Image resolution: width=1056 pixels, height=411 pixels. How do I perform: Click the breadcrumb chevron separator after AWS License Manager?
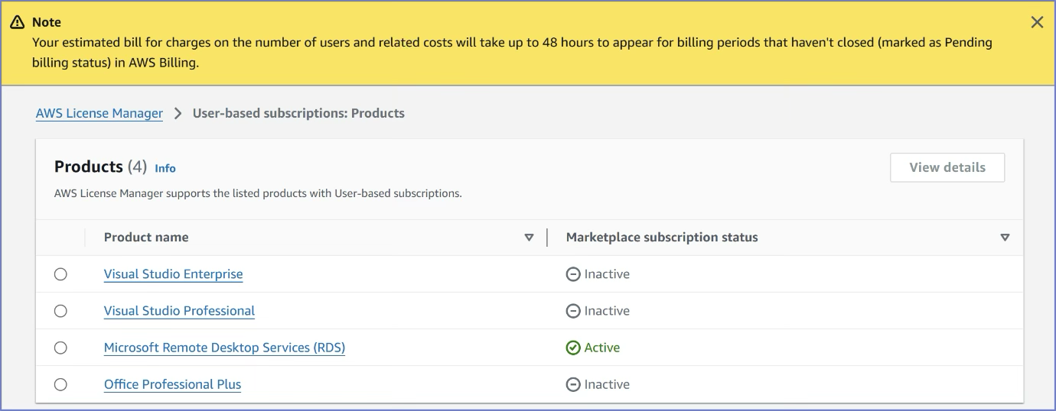pyautogui.click(x=178, y=113)
